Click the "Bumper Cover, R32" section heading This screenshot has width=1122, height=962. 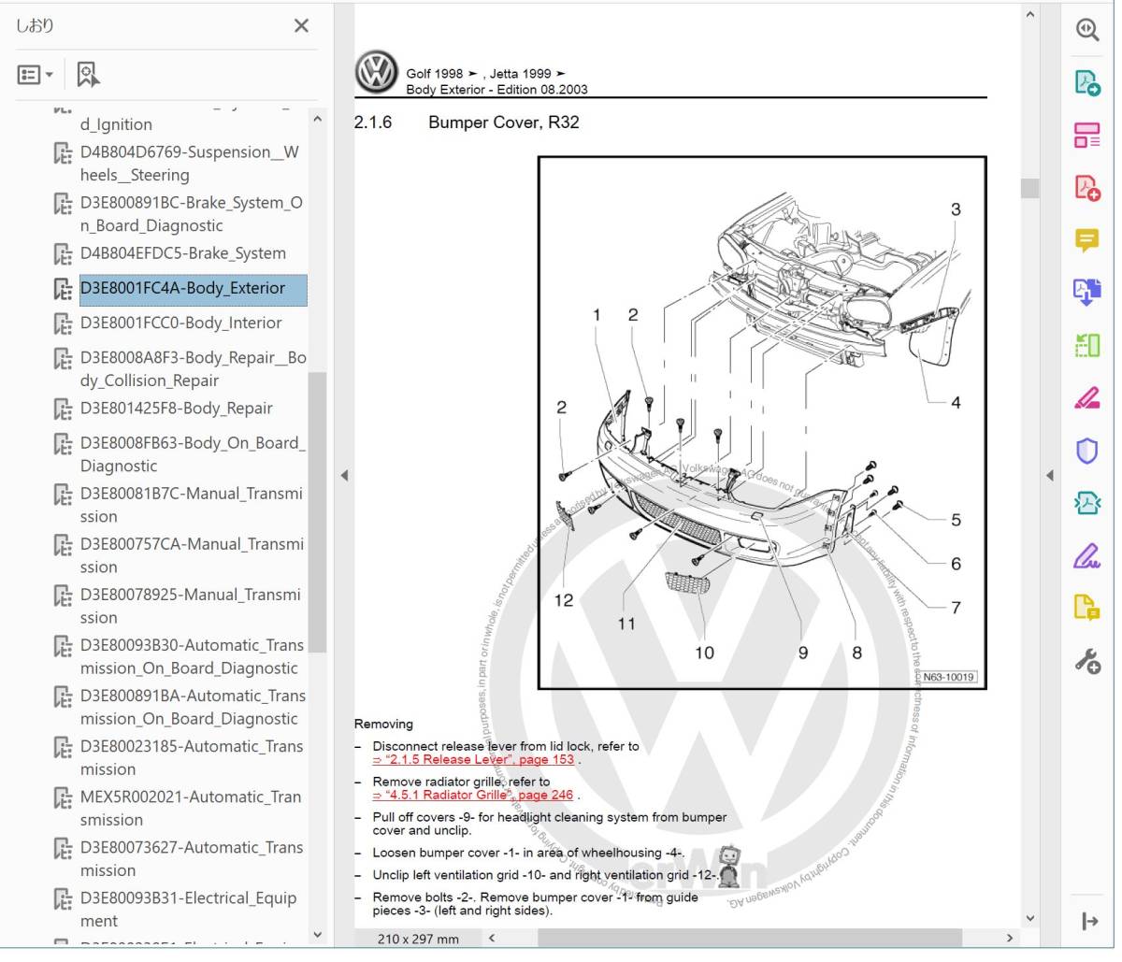pyautogui.click(x=503, y=122)
